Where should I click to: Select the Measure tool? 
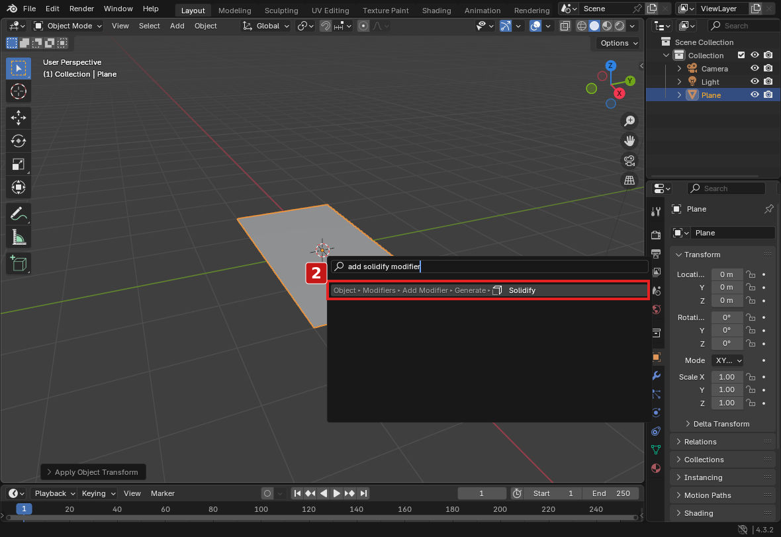[x=19, y=237]
